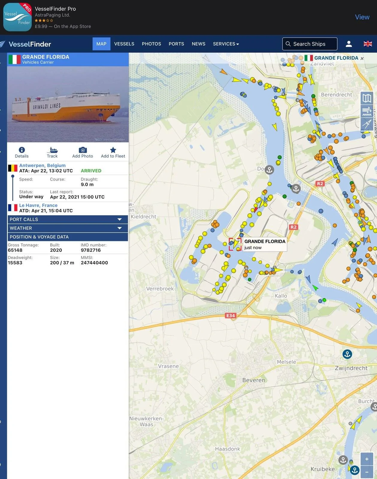This screenshot has width=377, height=479.
Task: Zoom in with the plus button
Action: click(x=367, y=459)
